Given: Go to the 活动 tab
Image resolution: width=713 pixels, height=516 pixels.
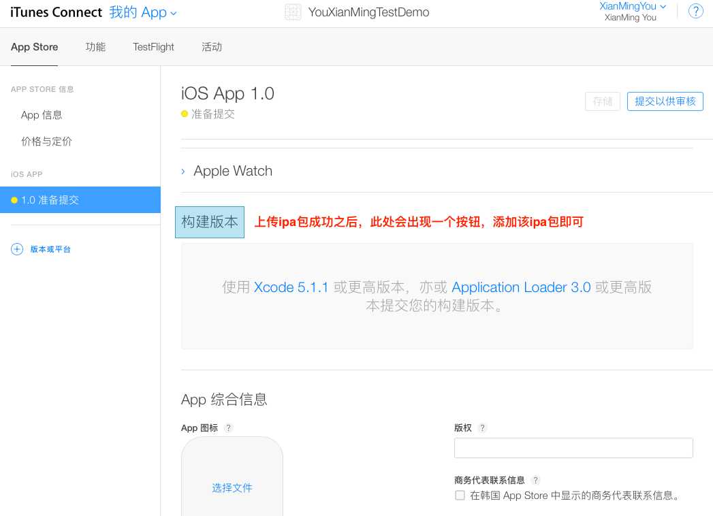Looking at the screenshot, I should pos(212,47).
